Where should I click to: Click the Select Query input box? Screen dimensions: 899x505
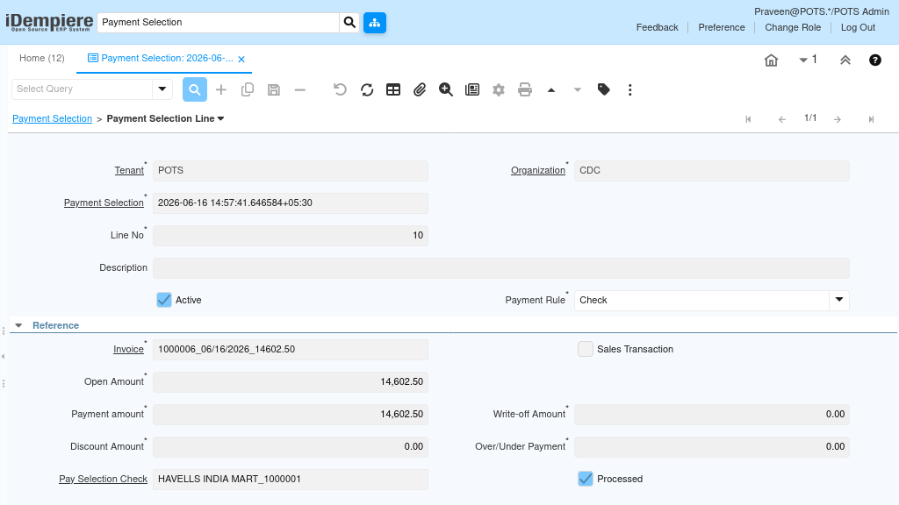coord(82,89)
